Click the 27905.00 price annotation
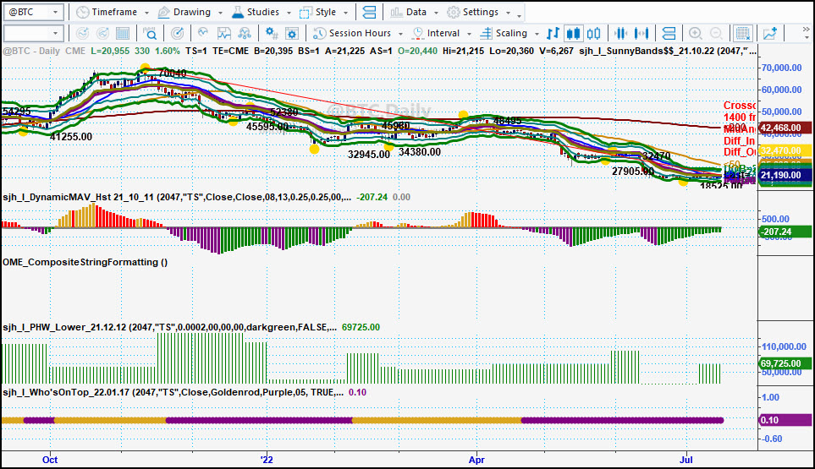The height and width of the screenshot is (469, 815). [x=633, y=172]
